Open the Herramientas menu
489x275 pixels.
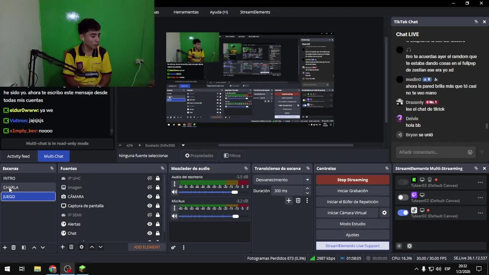click(x=186, y=12)
